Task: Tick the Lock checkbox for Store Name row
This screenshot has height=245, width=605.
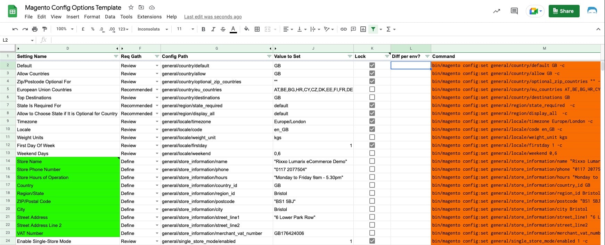Action: (372, 161)
